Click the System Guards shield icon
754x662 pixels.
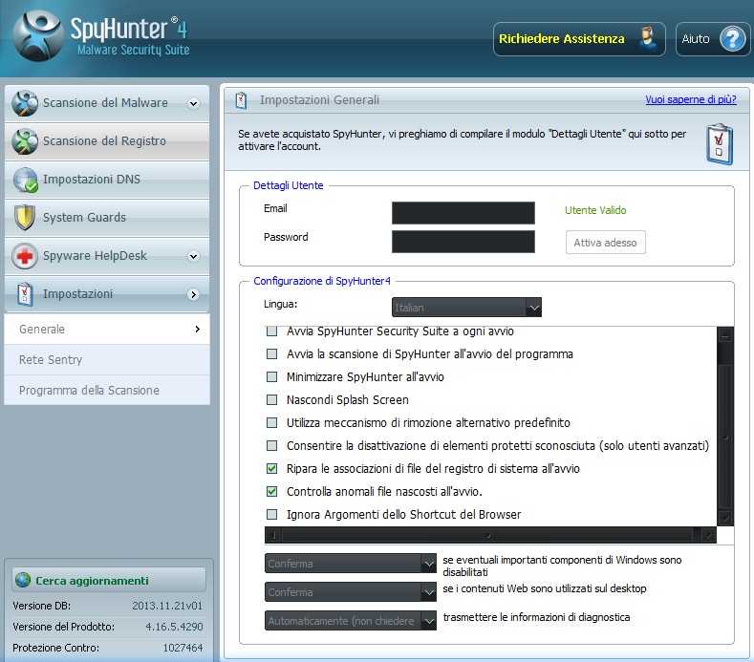click(x=24, y=217)
